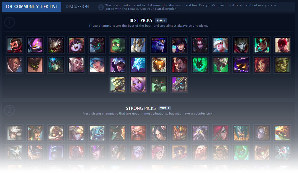Image resolution: width=298 pixels, height=173 pixels.
Task: Select the LOL Community Tier List tab
Action: (x=31, y=7)
